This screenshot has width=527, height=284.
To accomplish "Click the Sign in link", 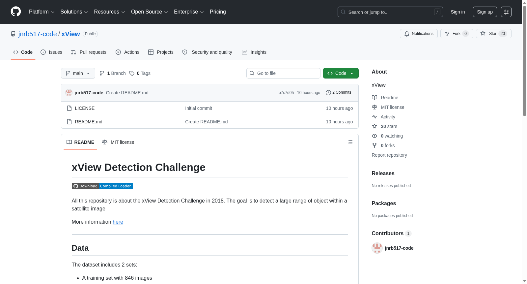I will [x=458, y=12].
